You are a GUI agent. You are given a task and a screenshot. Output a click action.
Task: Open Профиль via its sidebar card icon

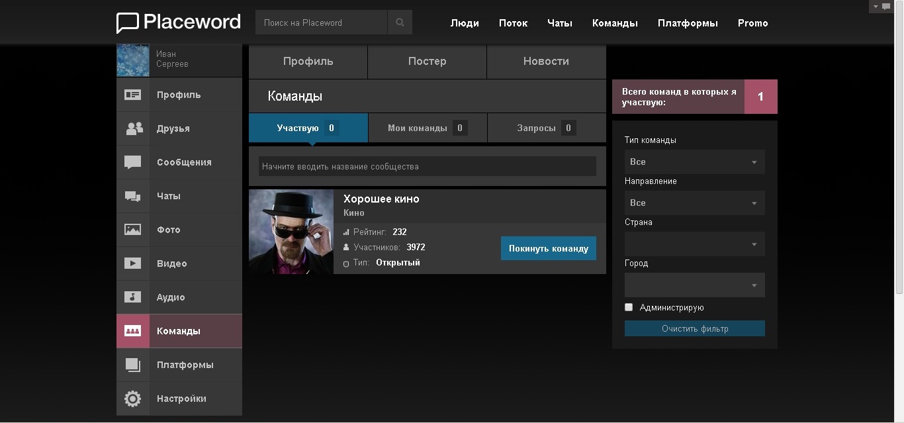click(x=133, y=95)
